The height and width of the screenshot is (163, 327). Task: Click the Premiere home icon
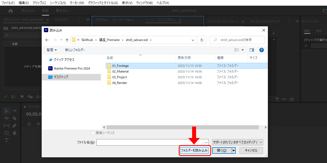click(11, 11)
